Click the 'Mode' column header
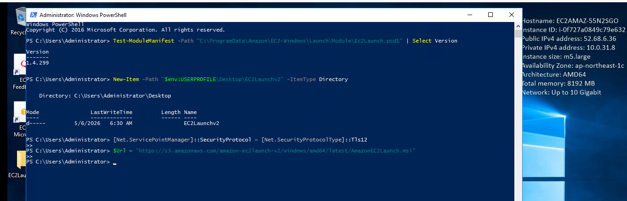 (33, 112)
